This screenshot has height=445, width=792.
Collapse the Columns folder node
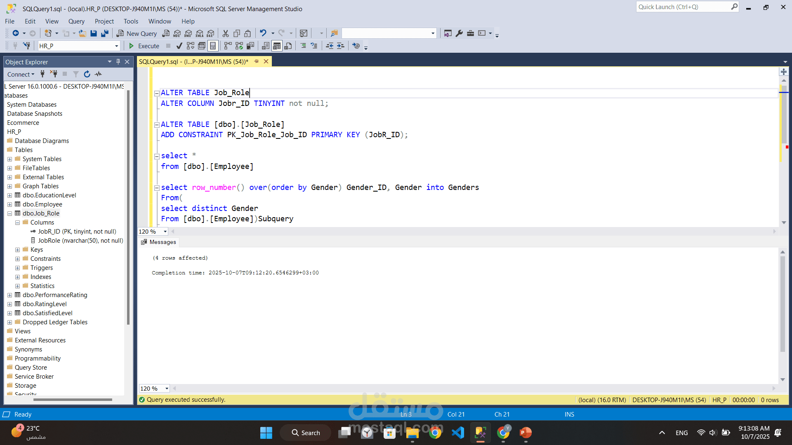click(x=17, y=222)
